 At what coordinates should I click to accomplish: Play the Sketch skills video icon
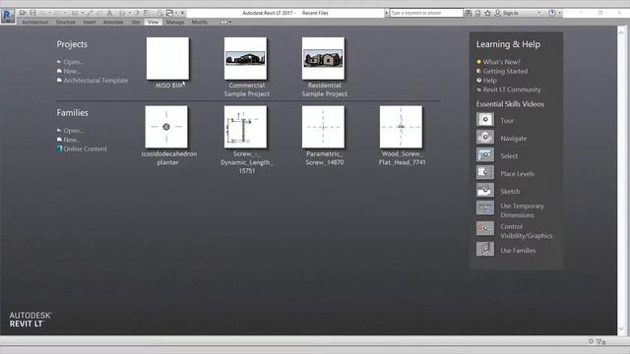tap(485, 190)
